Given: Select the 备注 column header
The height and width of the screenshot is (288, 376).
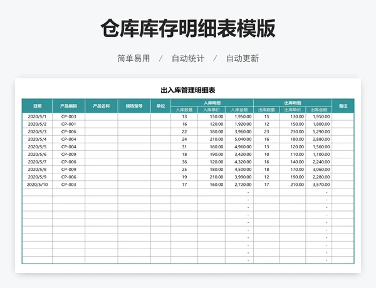Looking at the screenshot, I should (x=343, y=106).
